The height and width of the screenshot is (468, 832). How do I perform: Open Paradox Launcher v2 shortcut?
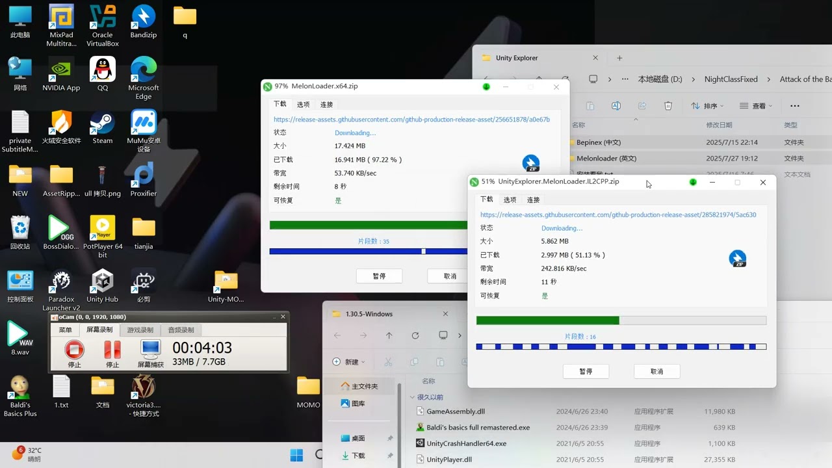tap(61, 290)
